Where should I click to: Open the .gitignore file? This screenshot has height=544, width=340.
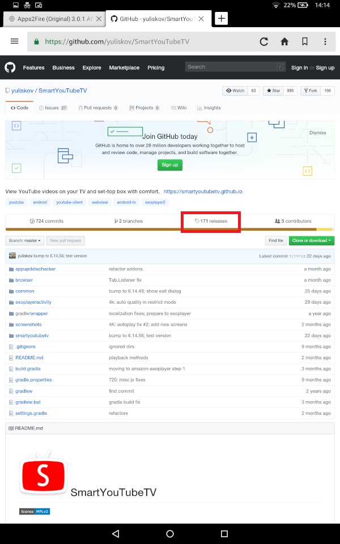[25, 347]
